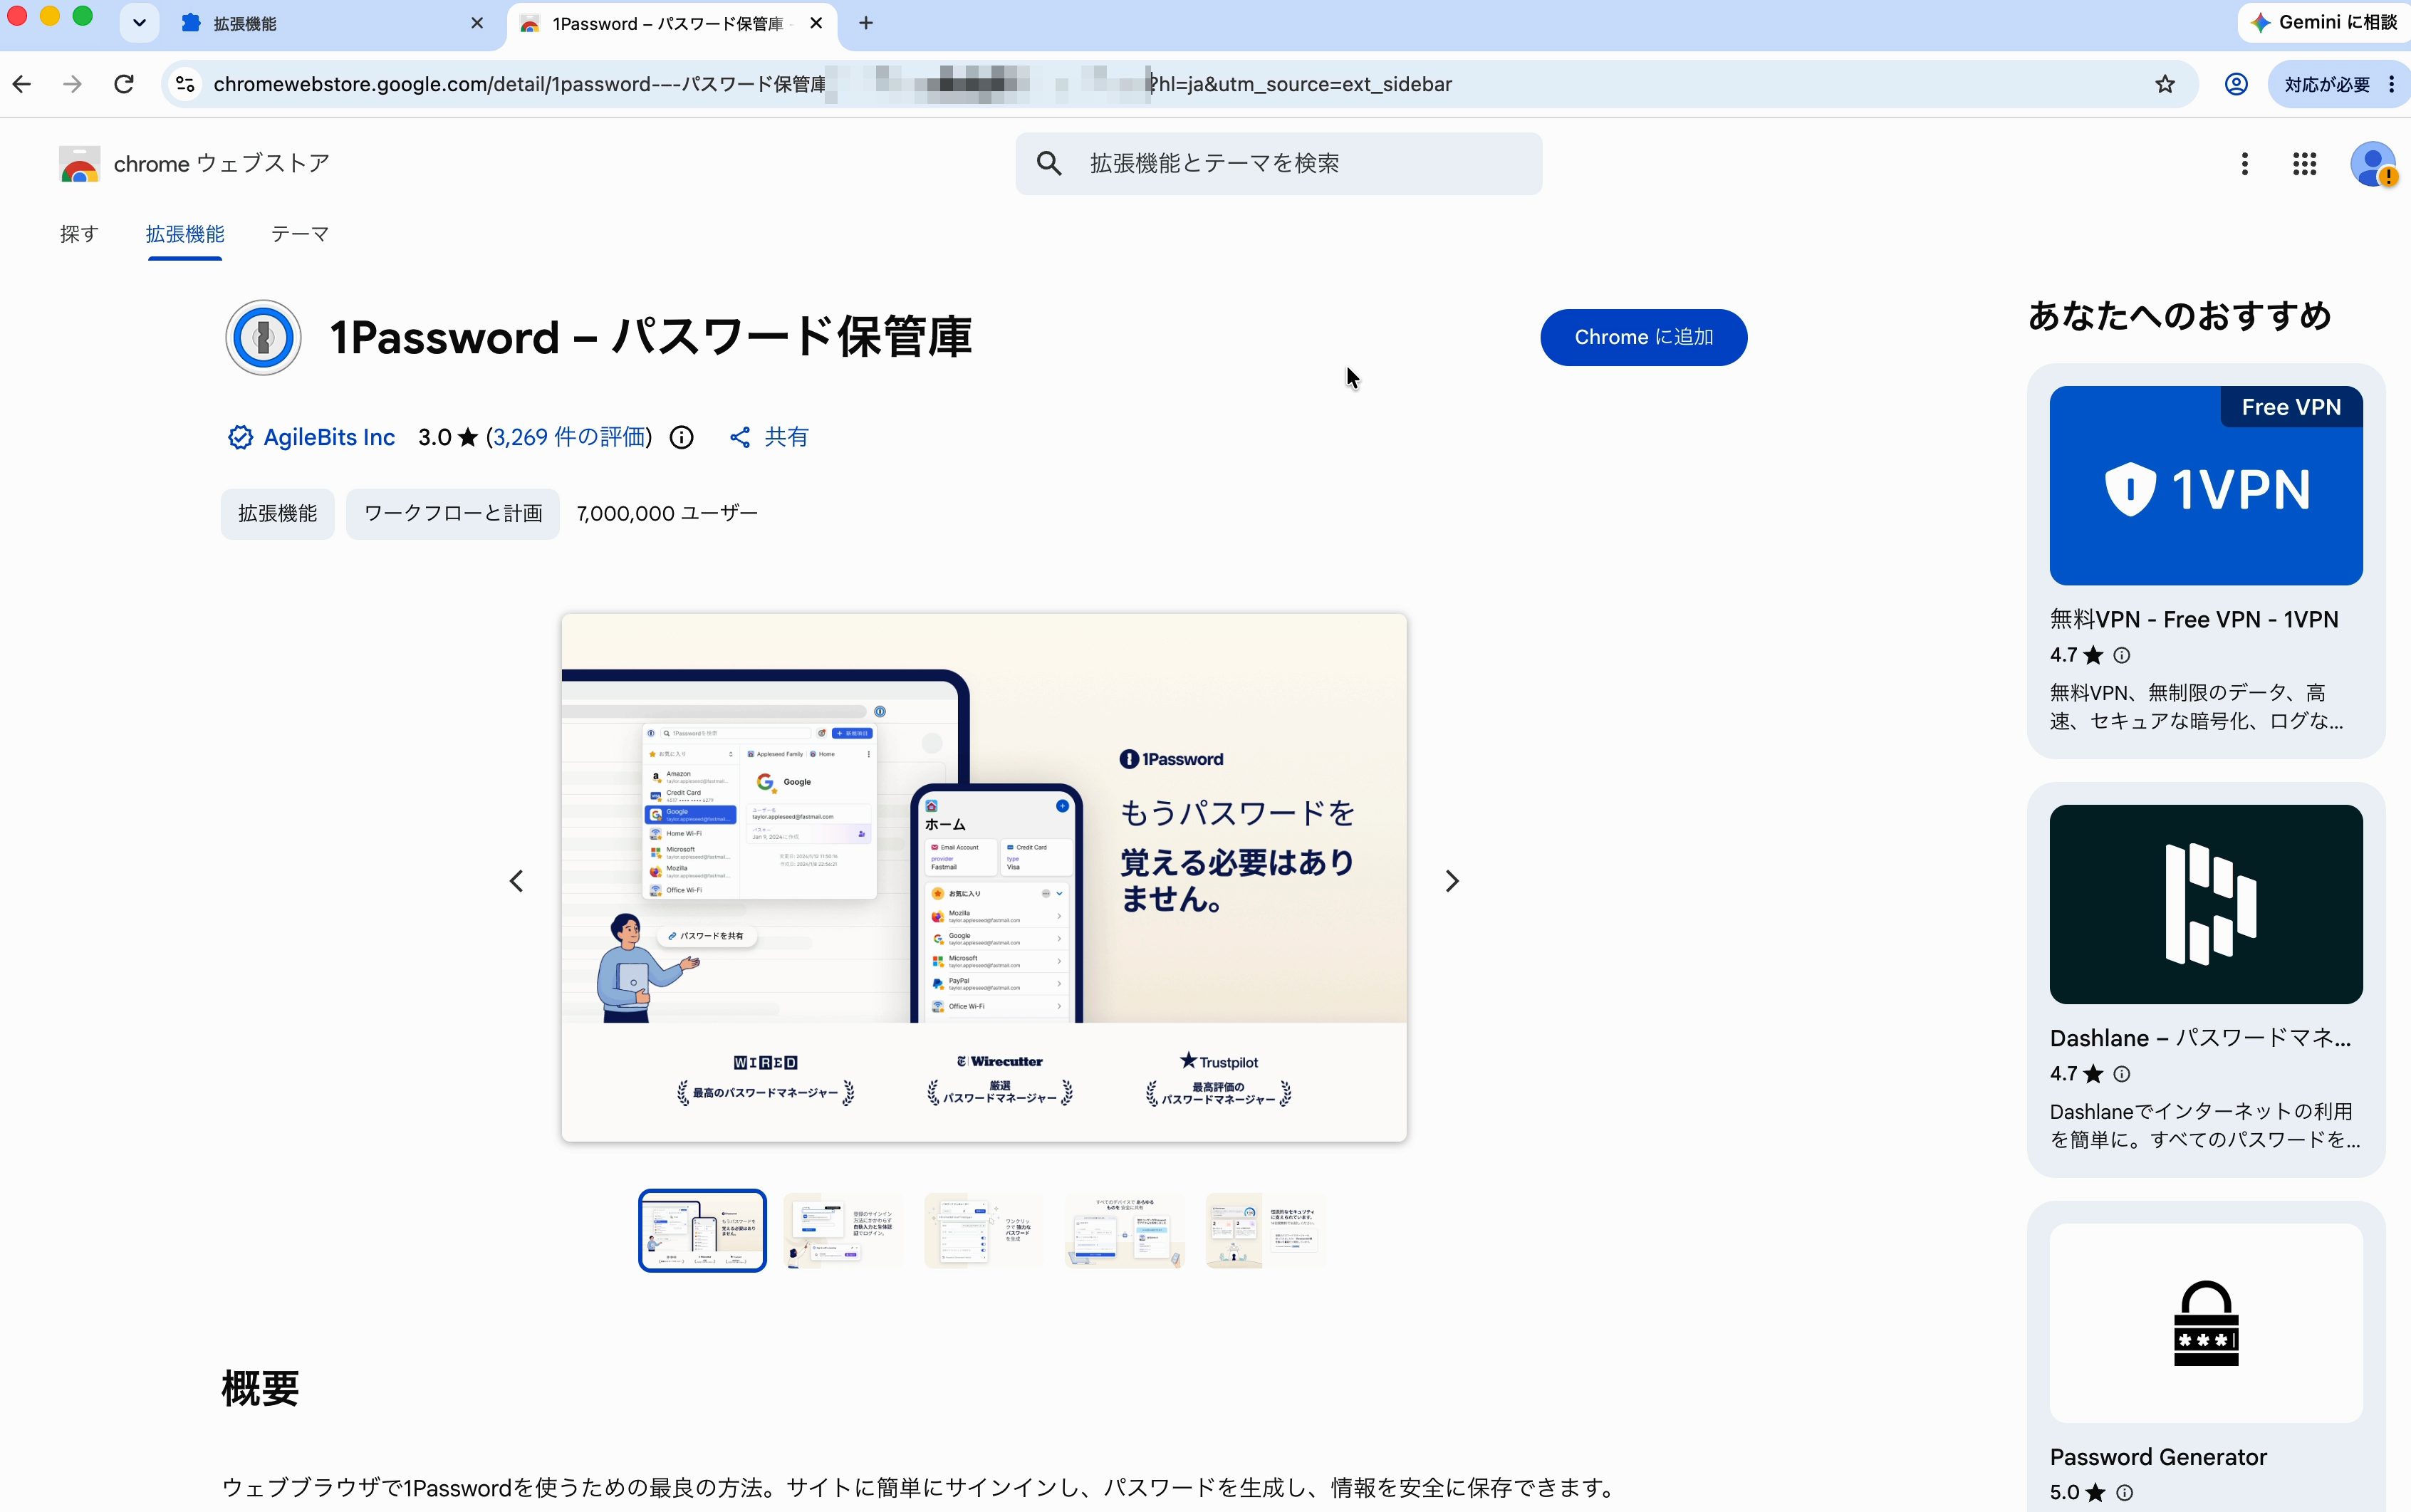Click the address bar URL text
Screen dimensions: 2411x1512
[832, 84]
